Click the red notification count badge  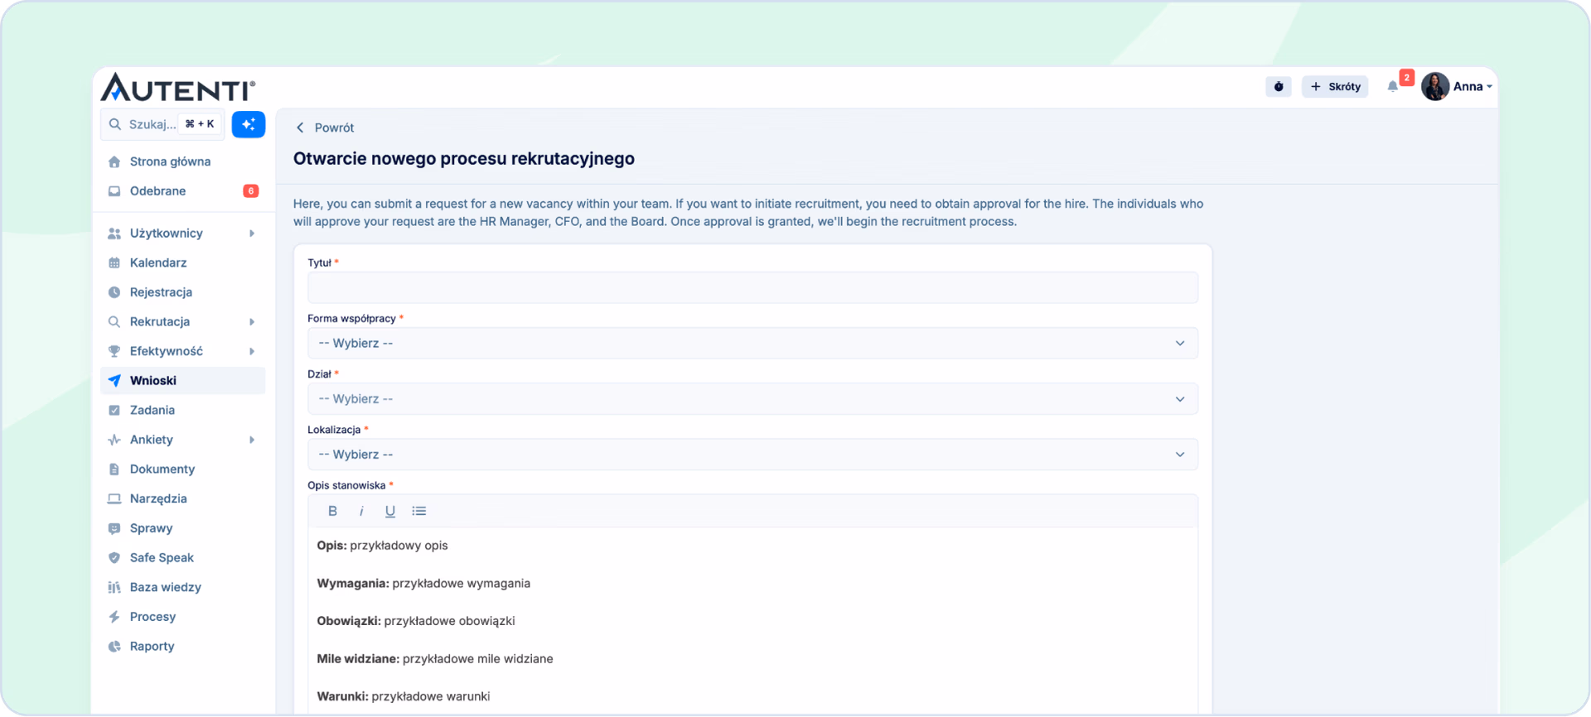coord(1407,78)
